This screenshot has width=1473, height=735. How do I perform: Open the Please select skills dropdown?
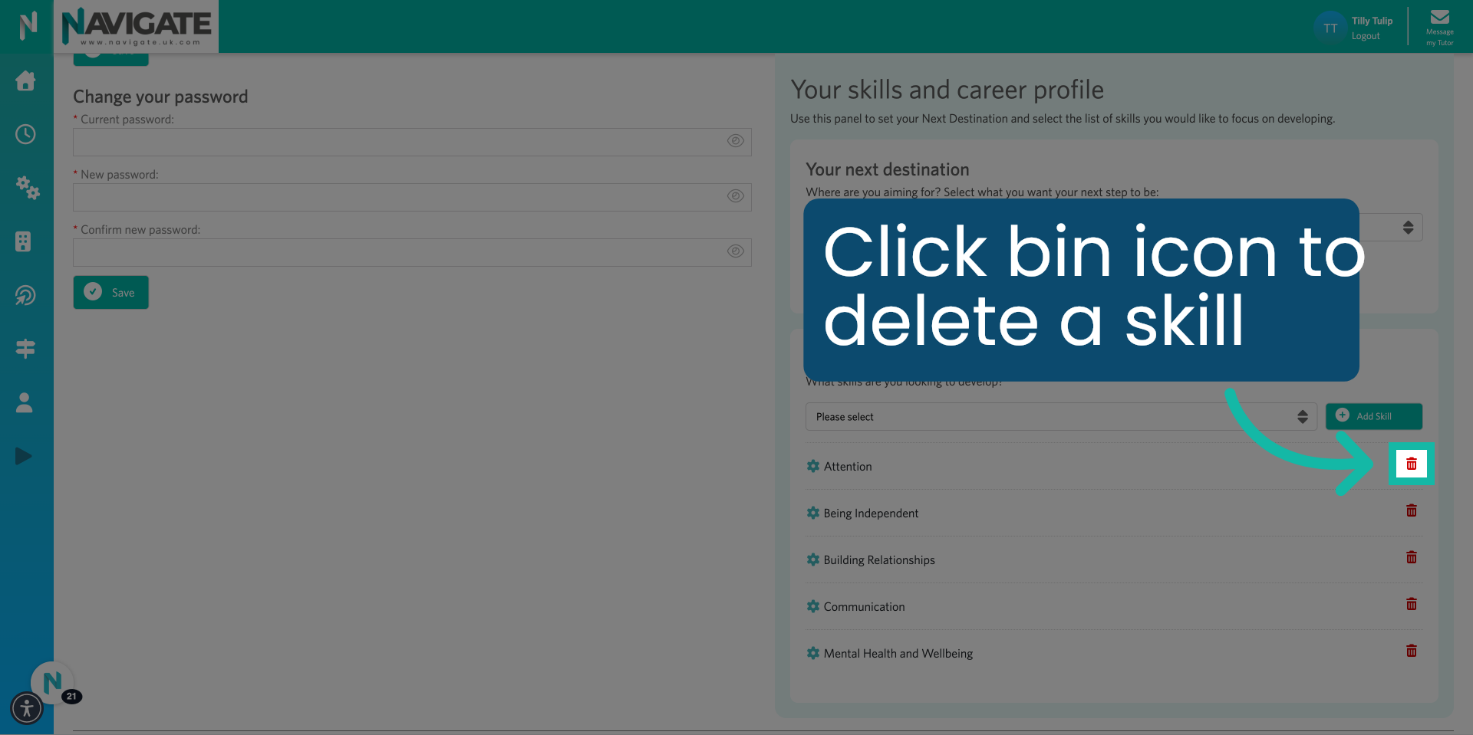(1061, 416)
